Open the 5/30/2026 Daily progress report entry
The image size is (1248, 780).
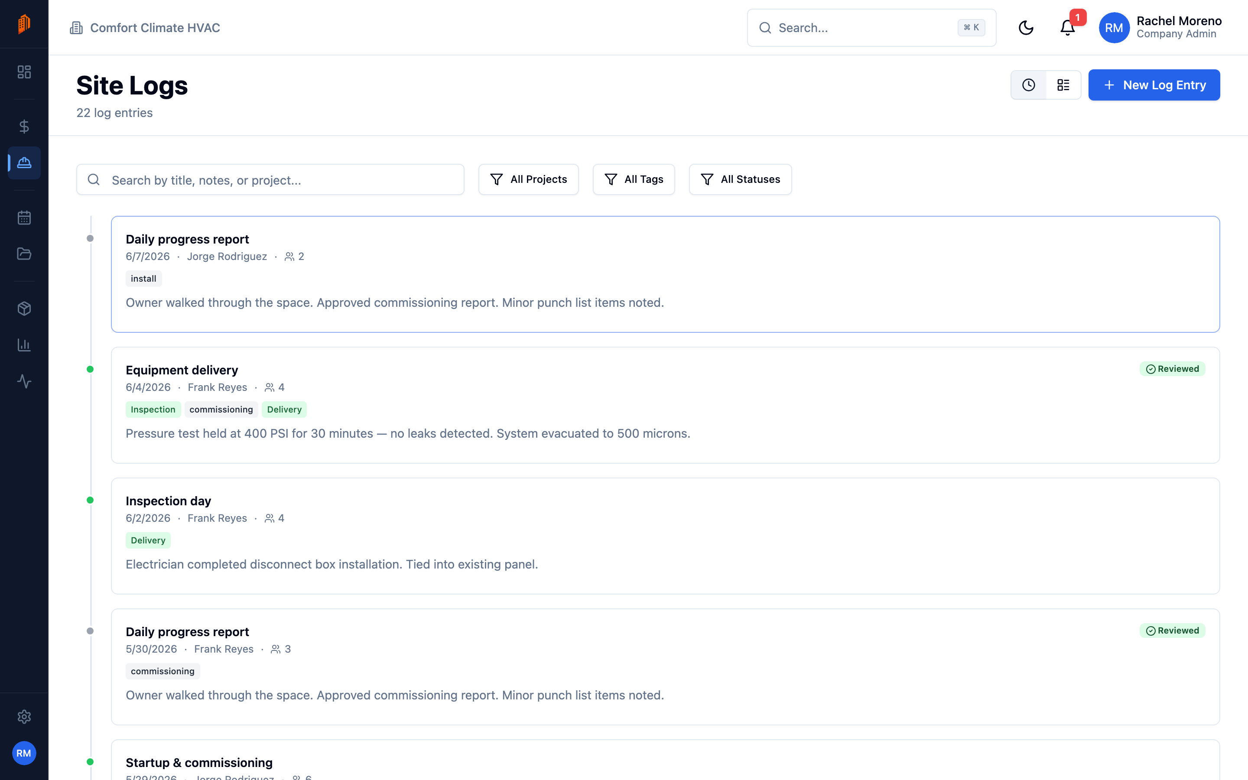click(665, 666)
